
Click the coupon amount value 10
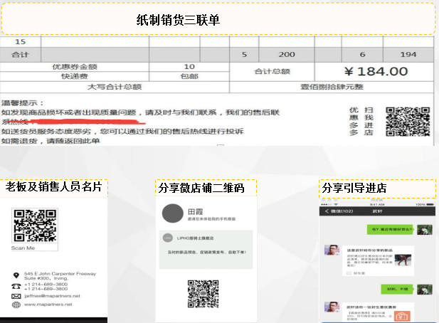pyautogui.click(x=189, y=67)
